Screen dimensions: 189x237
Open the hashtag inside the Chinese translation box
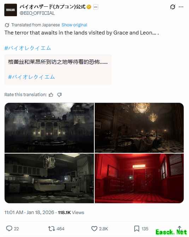pyautogui.click(x=31, y=77)
